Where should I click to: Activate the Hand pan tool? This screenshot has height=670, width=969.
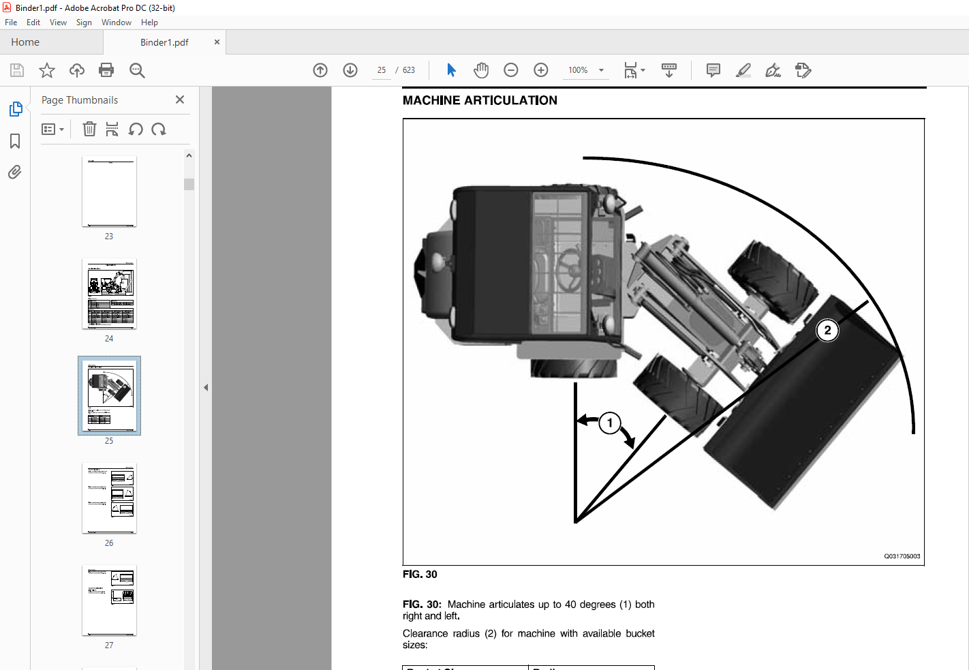(x=481, y=70)
